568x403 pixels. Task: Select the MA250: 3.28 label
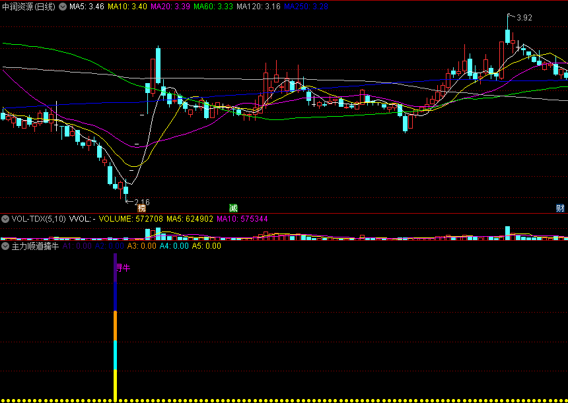tap(306, 7)
